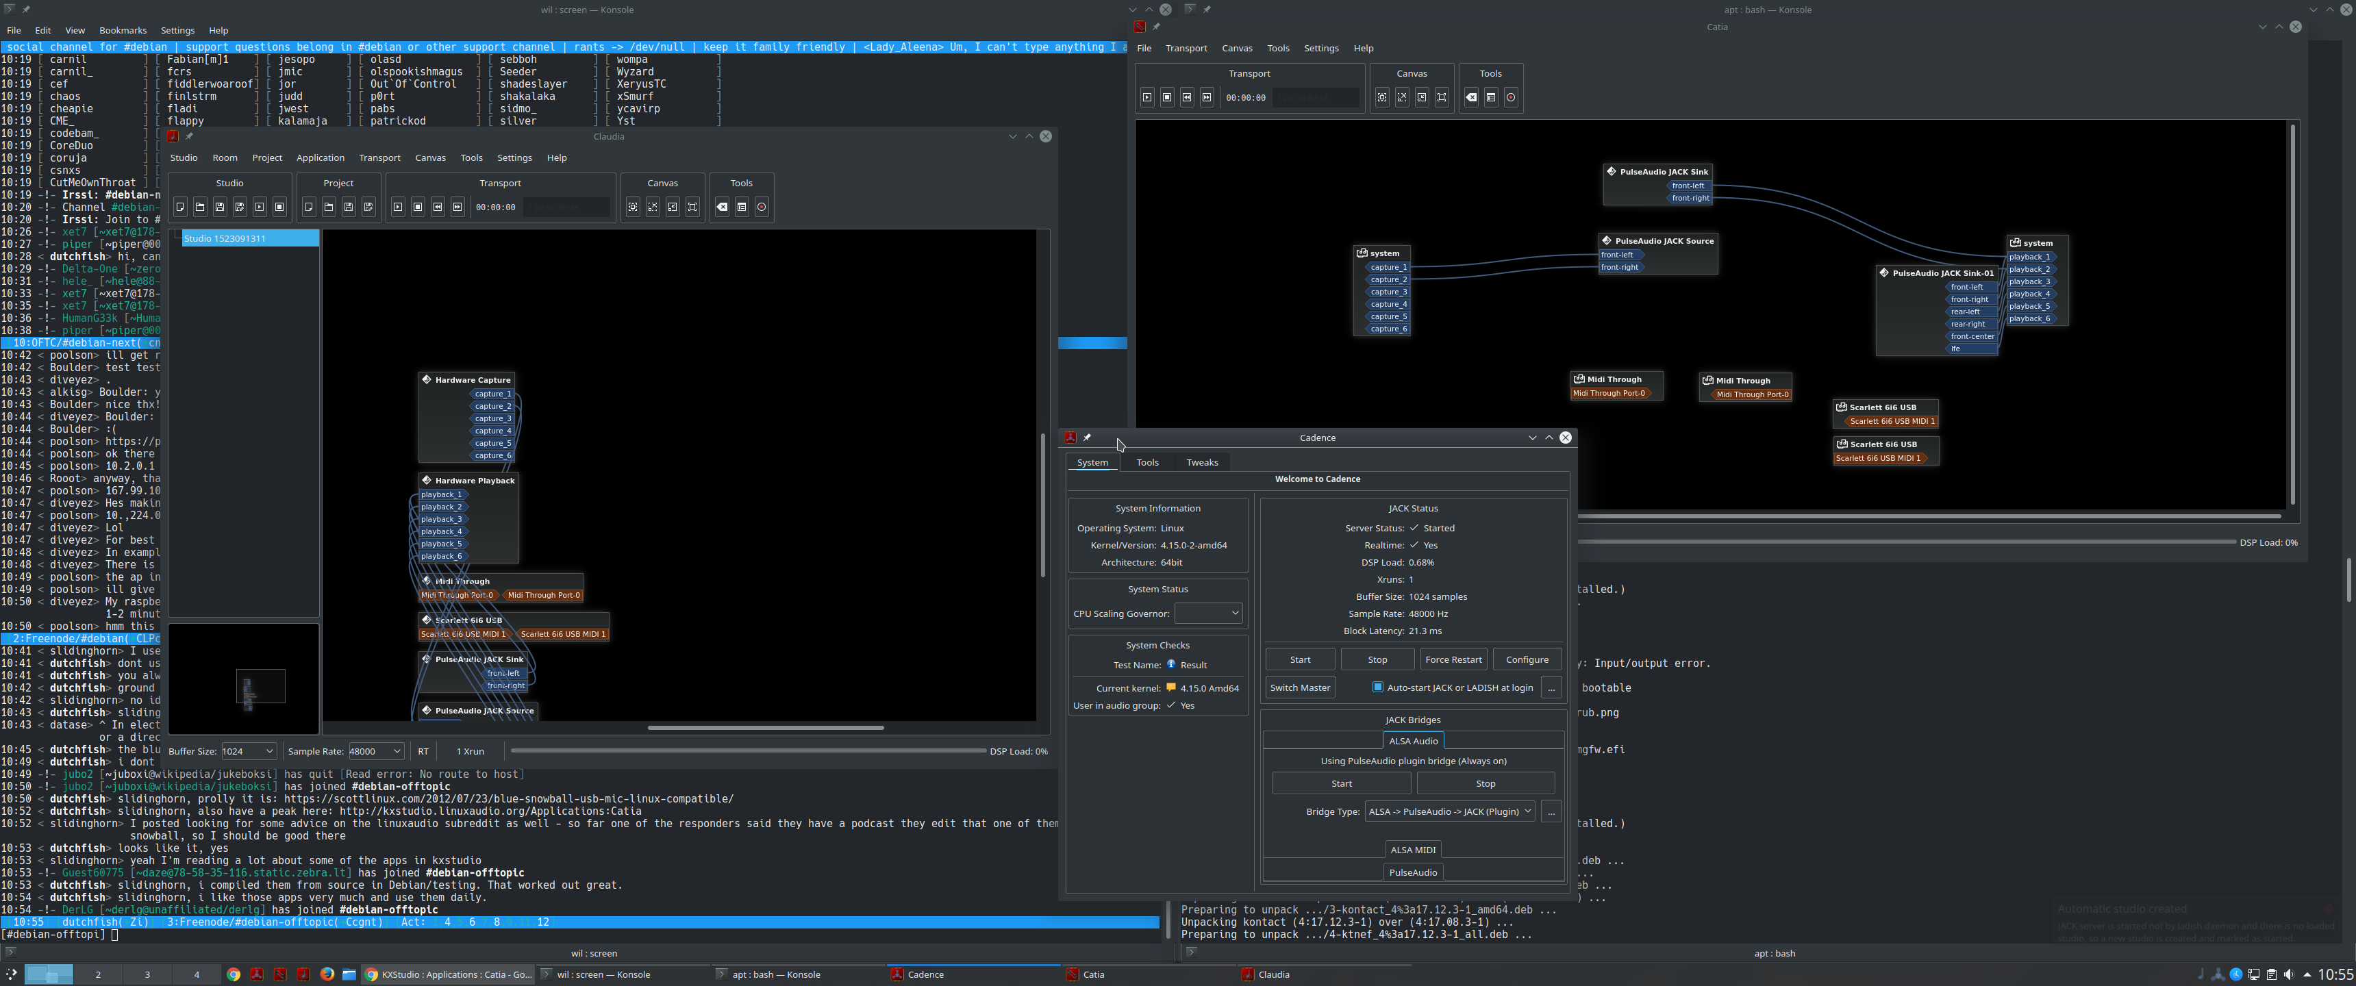The width and height of the screenshot is (2356, 986).
Task: Click ALSA bridge Stop button in Cadence
Action: [1486, 783]
